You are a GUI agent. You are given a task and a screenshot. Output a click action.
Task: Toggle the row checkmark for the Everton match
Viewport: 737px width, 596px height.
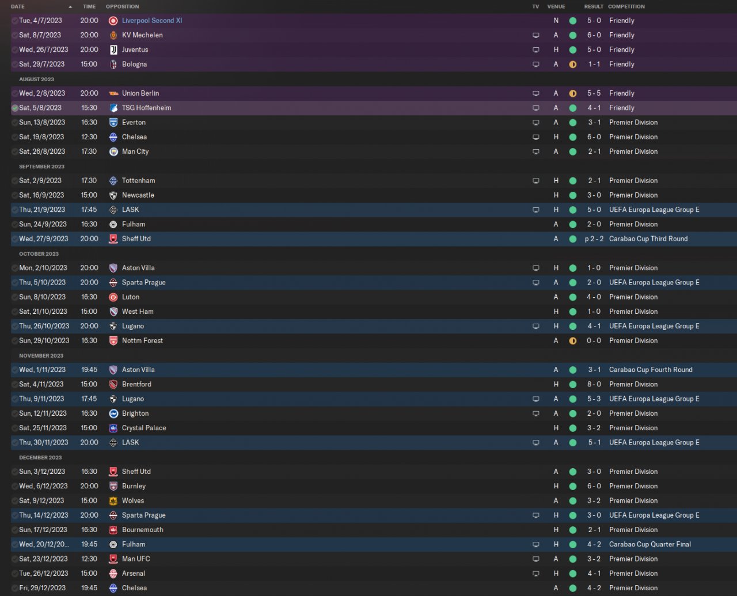click(15, 123)
